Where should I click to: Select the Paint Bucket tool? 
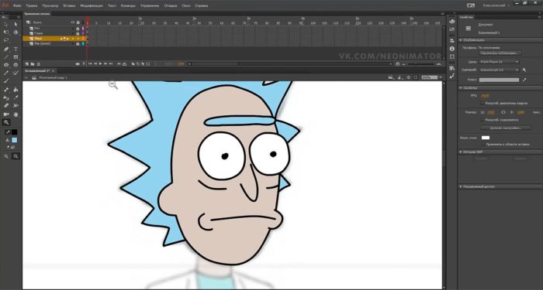pos(16,90)
